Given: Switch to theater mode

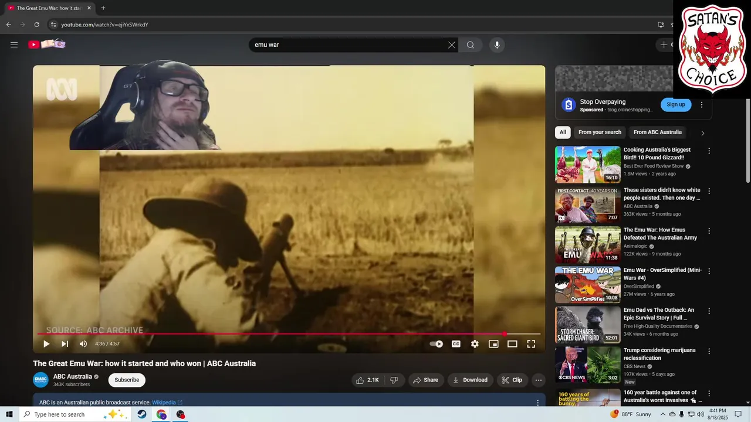Looking at the screenshot, I should [x=512, y=344].
